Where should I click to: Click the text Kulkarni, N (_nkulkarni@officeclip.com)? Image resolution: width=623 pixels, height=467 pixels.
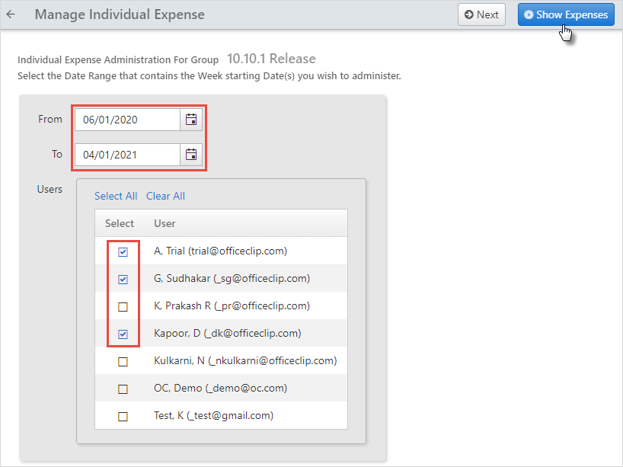[x=245, y=361]
